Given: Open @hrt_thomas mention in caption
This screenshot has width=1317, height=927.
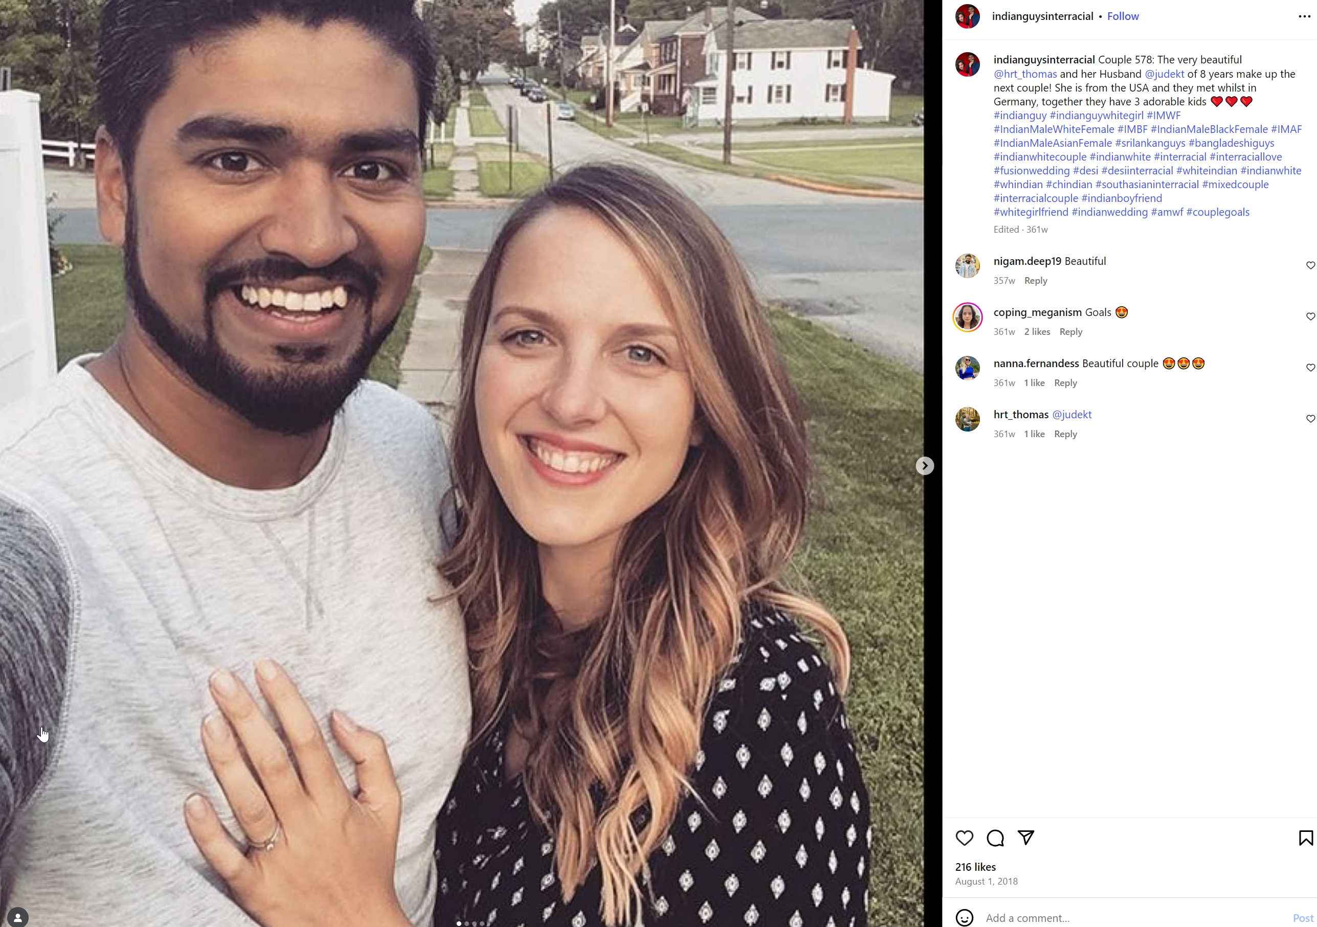Looking at the screenshot, I should tap(1025, 74).
